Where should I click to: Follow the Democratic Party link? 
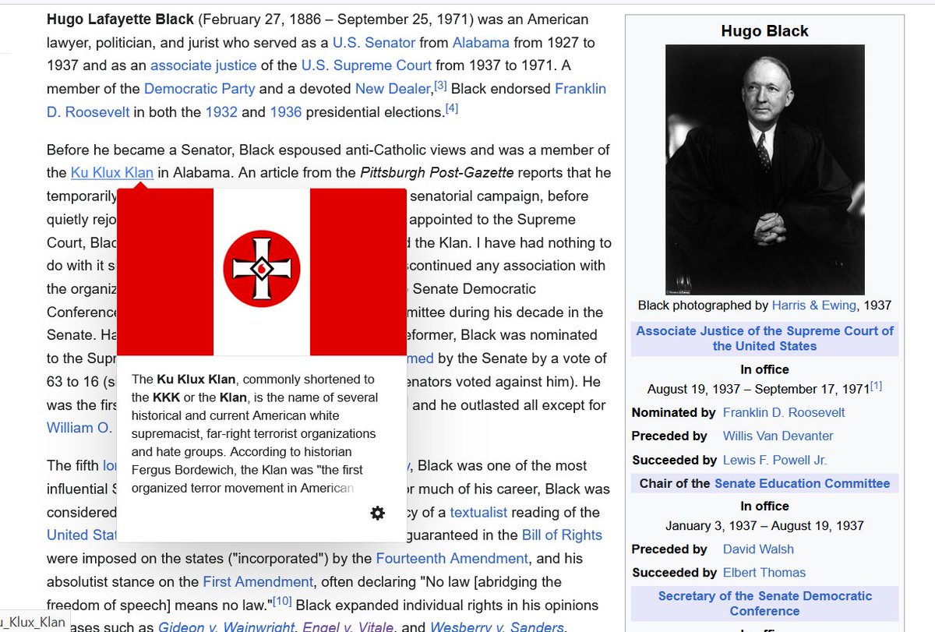(199, 89)
